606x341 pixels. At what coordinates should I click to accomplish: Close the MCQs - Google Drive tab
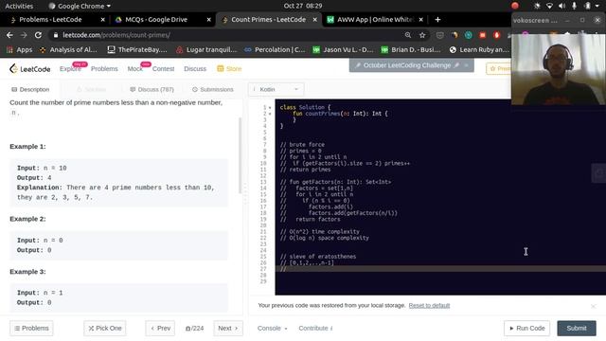(208, 20)
